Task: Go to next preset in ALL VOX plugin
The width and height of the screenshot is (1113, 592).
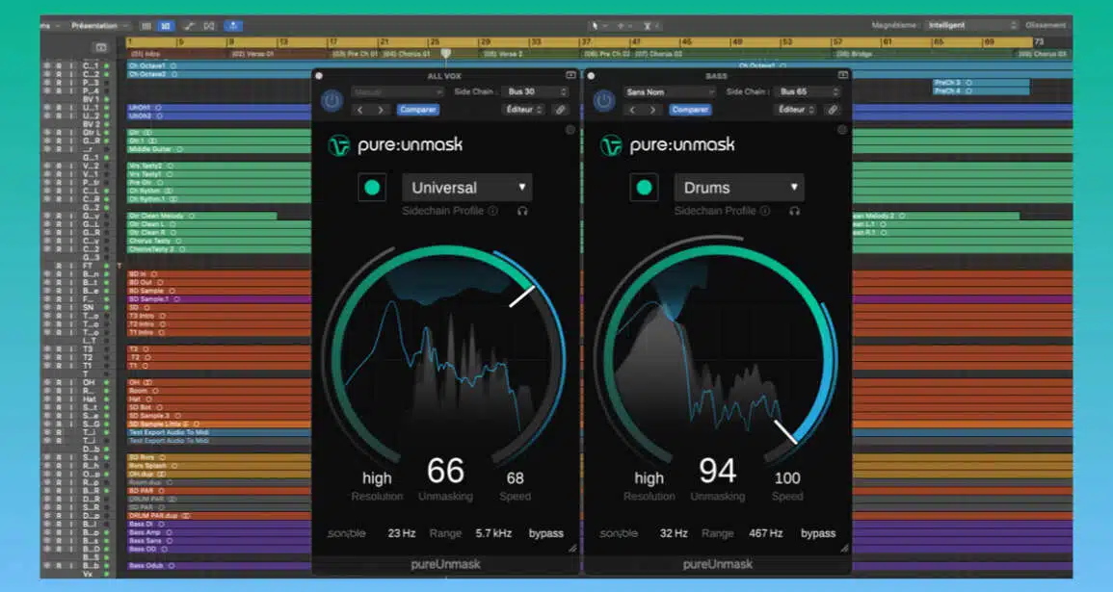Action: (381, 110)
